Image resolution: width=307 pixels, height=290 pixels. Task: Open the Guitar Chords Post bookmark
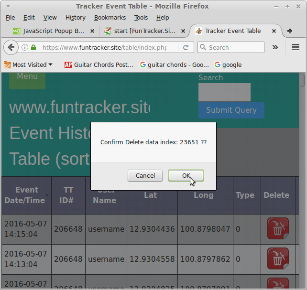(x=99, y=64)
